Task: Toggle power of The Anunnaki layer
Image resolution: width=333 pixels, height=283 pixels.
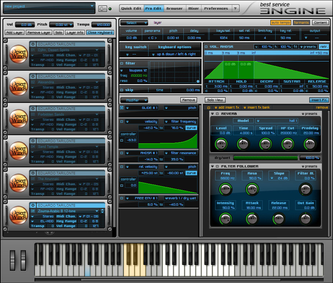Action: [x=33, y=173]
